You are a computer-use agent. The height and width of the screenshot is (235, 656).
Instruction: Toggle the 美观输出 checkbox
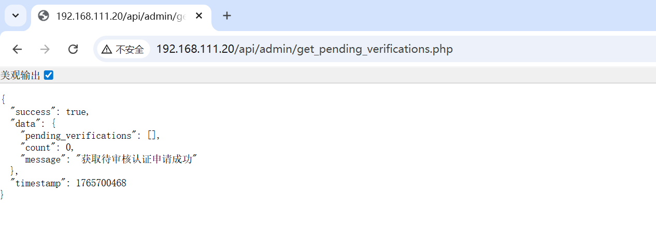click(x=49, y=76)
